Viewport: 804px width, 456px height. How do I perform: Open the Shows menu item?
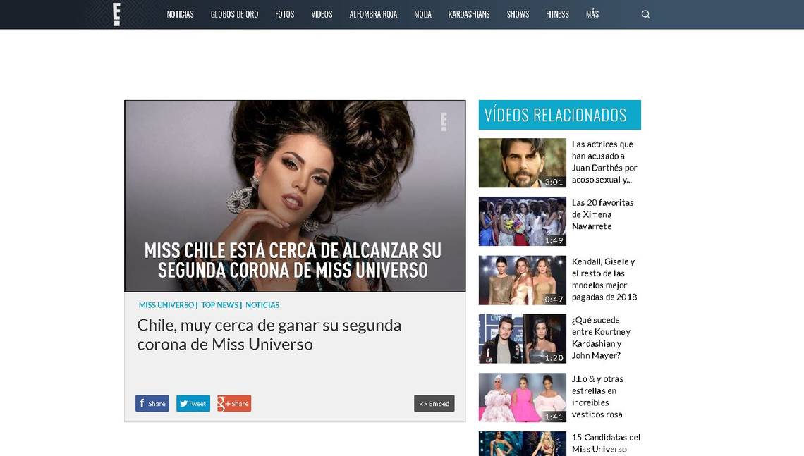(518, 14)
